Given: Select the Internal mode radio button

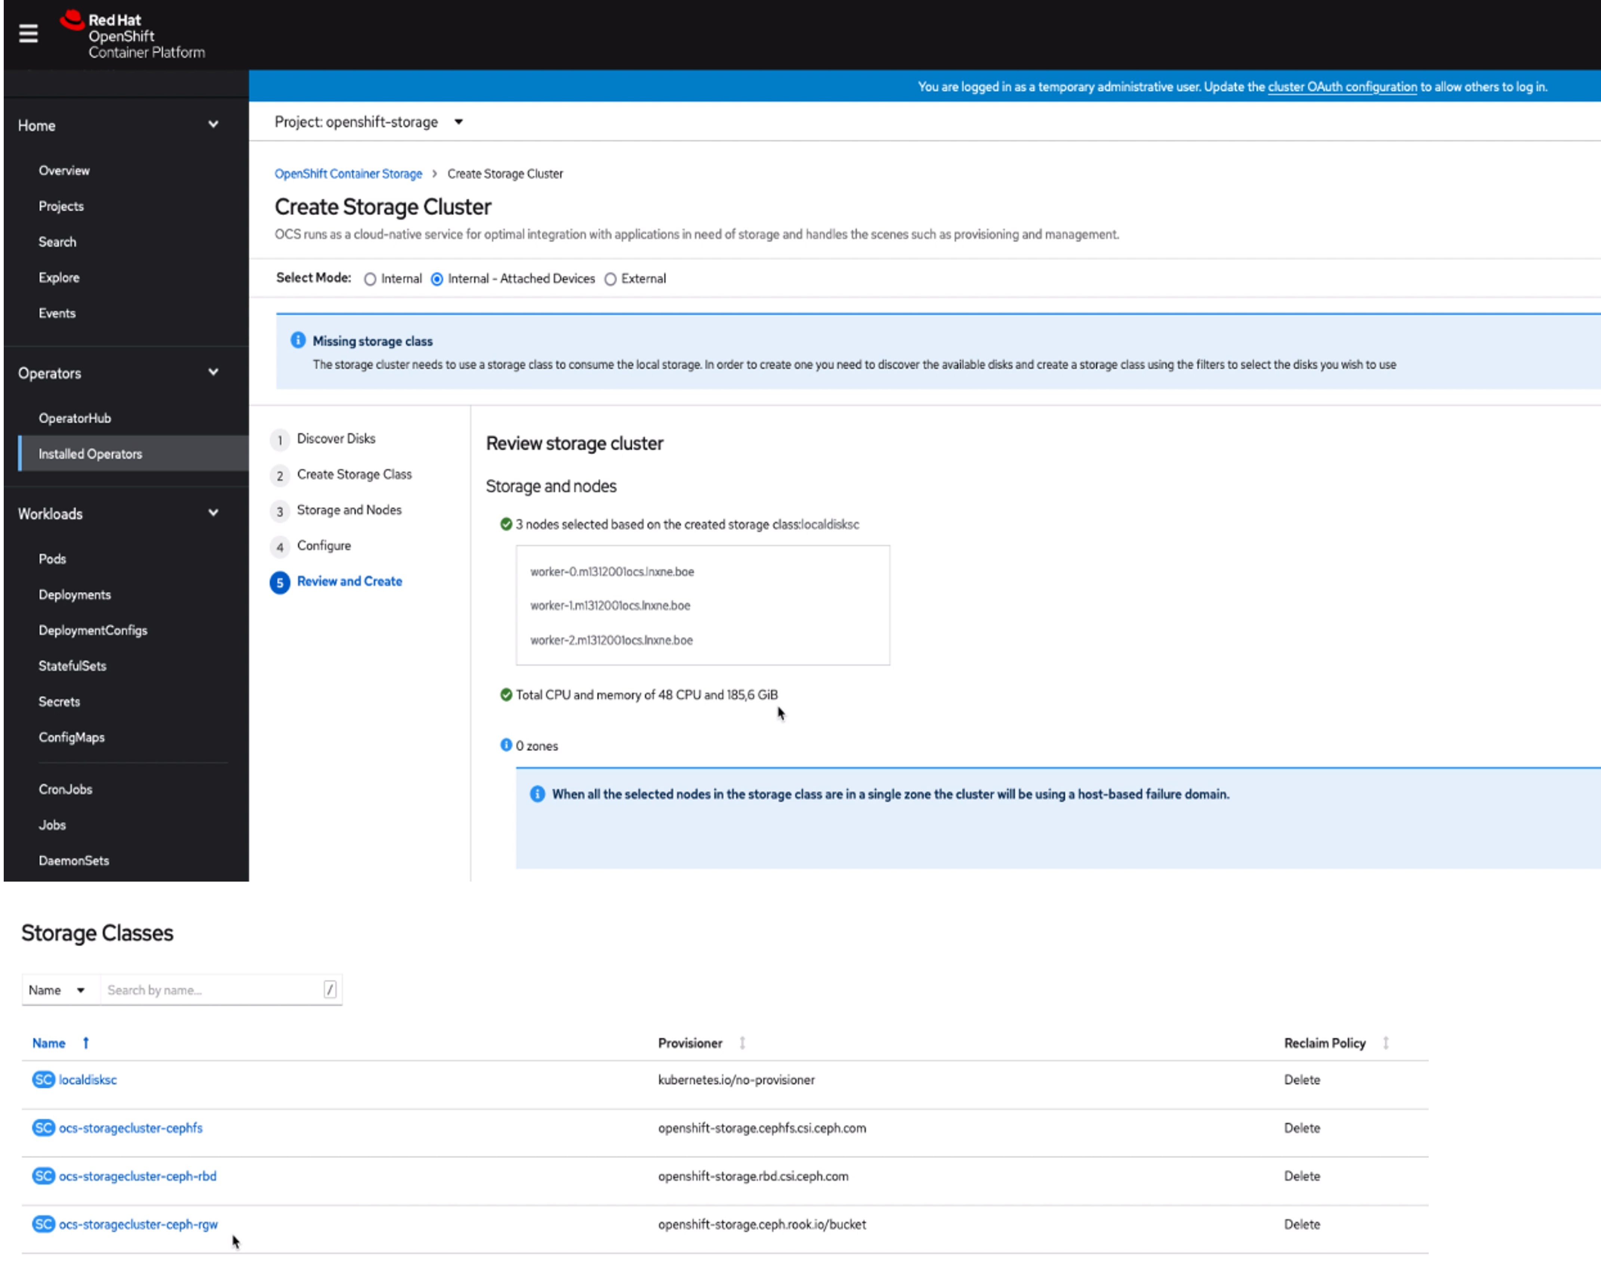Looking at the screenshot, I should tap(370, 279).
